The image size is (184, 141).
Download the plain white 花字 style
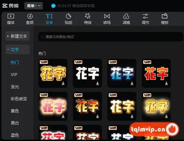tap(98, 83)
